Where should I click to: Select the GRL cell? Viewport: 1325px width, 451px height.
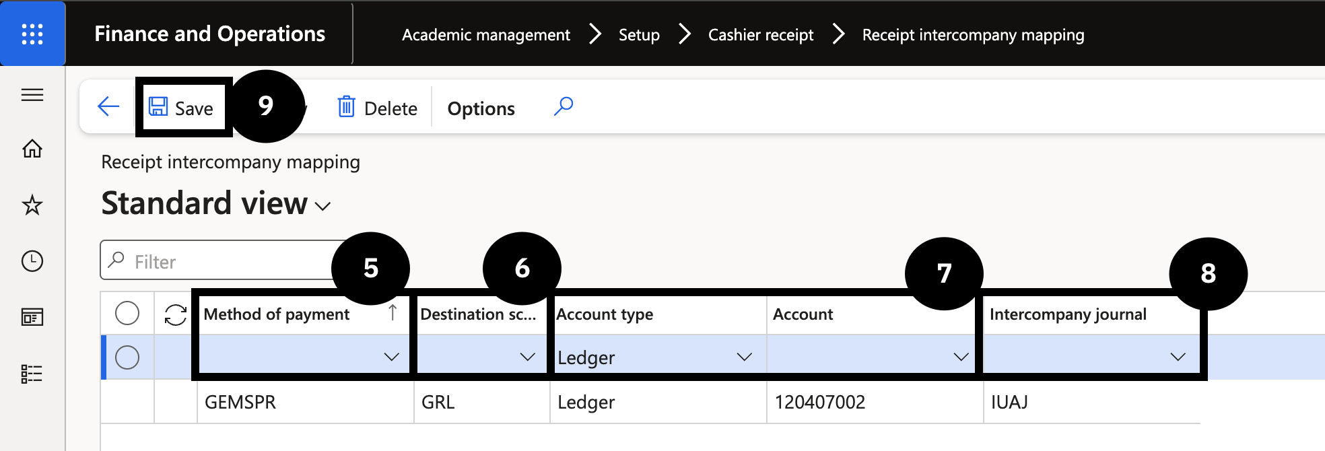point(482,402)
